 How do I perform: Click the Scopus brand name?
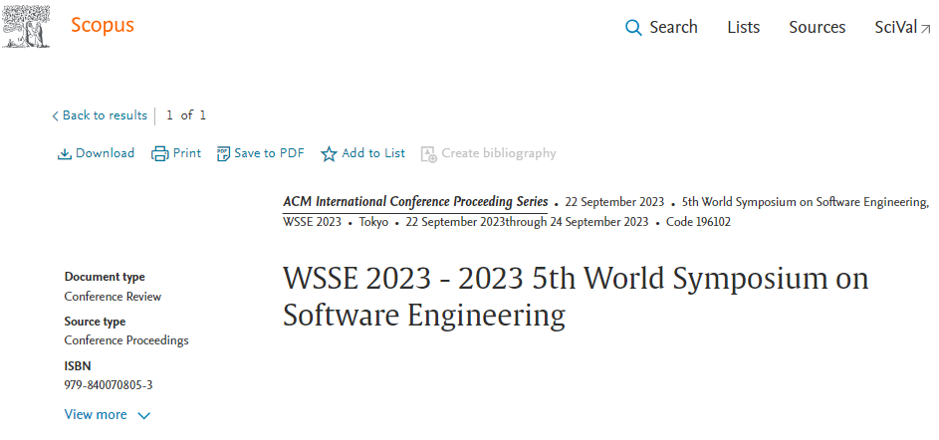pos(102,26)
